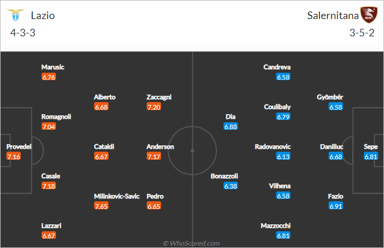Select player name Lazzari
The height and width of the screenshot is (248, 384).
[x=51, y=226]
